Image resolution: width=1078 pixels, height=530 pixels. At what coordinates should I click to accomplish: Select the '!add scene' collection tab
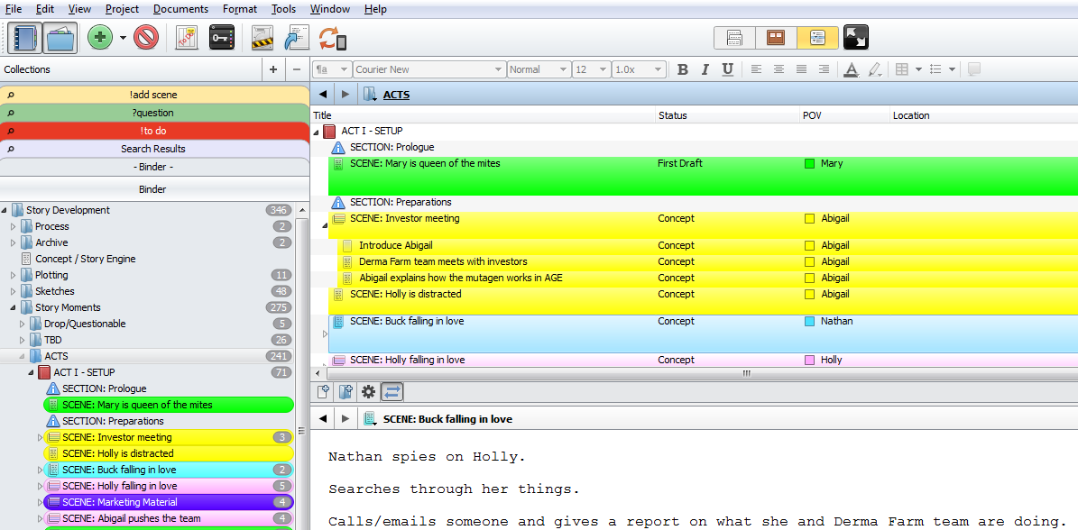[154, 95]
